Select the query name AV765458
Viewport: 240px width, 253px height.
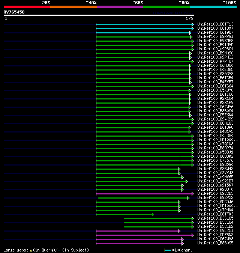[x=14, y=12]
